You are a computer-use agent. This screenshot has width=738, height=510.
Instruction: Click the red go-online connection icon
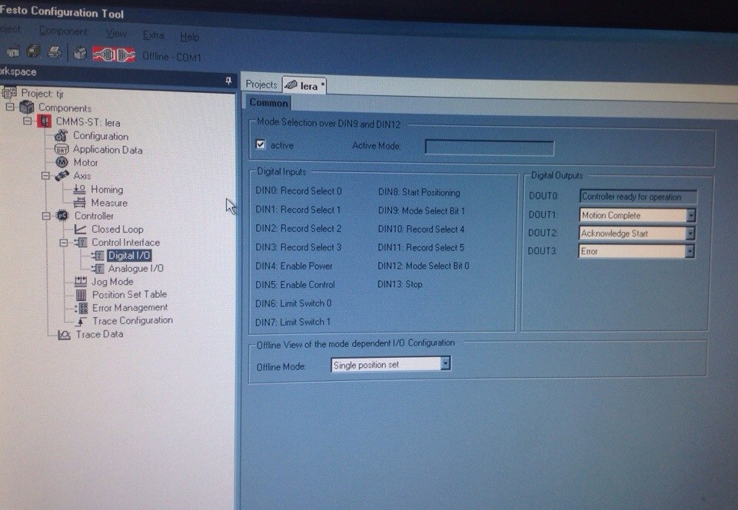coord(104,55)
